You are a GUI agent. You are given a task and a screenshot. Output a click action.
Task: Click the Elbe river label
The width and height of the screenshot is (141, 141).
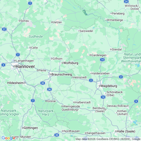click(x=85, y=12)
